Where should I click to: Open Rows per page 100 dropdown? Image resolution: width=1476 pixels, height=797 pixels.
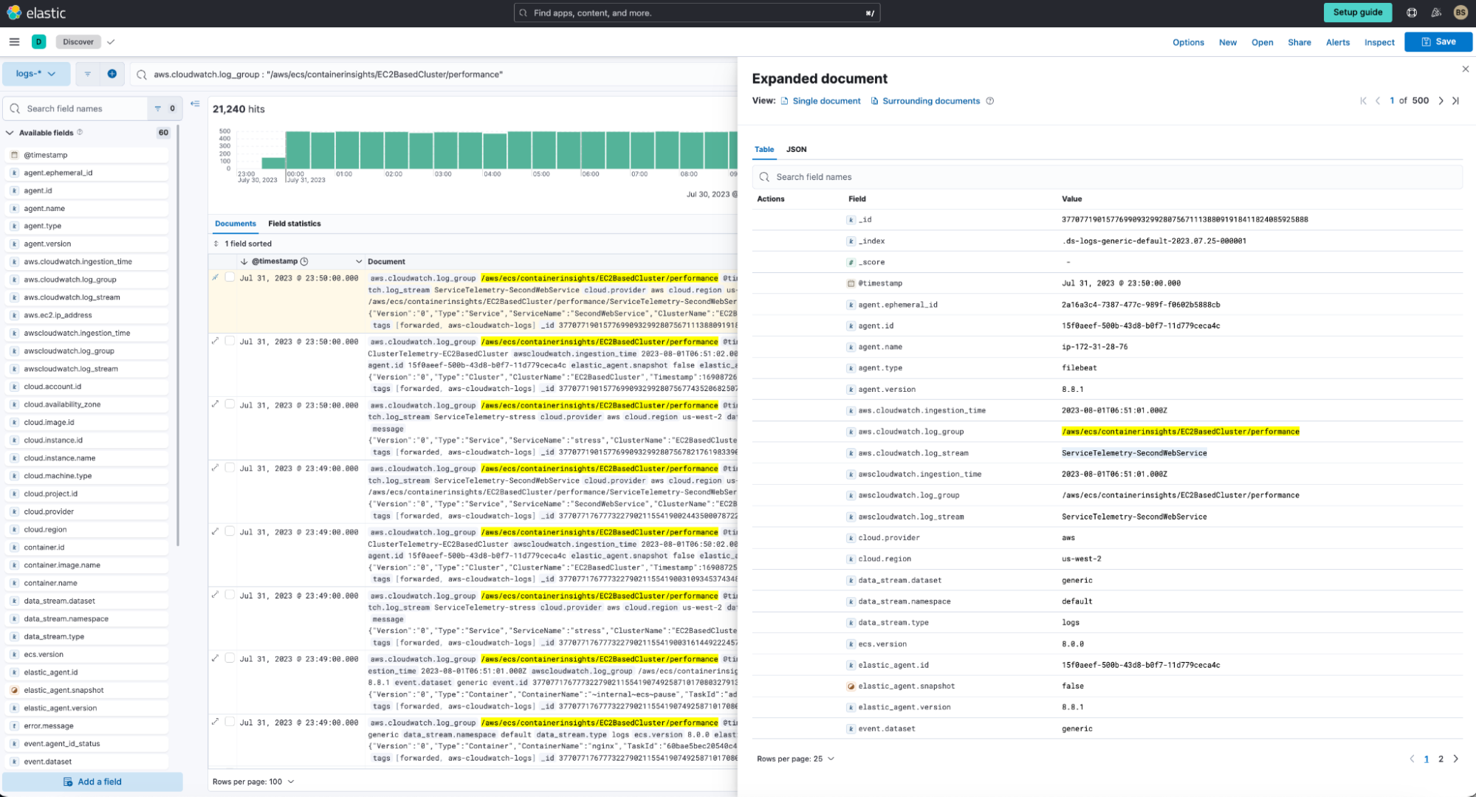[x=253, y=782]
